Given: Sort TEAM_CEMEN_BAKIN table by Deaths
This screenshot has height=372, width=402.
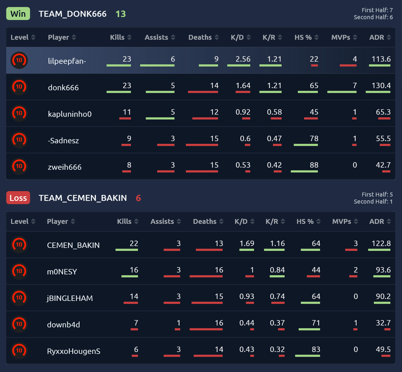Looking at the screenshot, I should pyautogui.click(x=208, y=221).
